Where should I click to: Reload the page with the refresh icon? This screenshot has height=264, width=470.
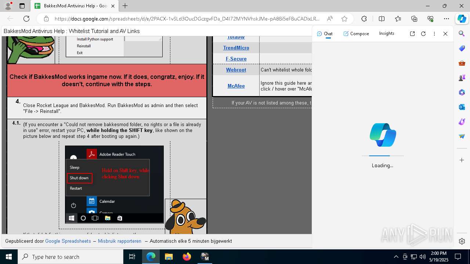click(26, 19)
